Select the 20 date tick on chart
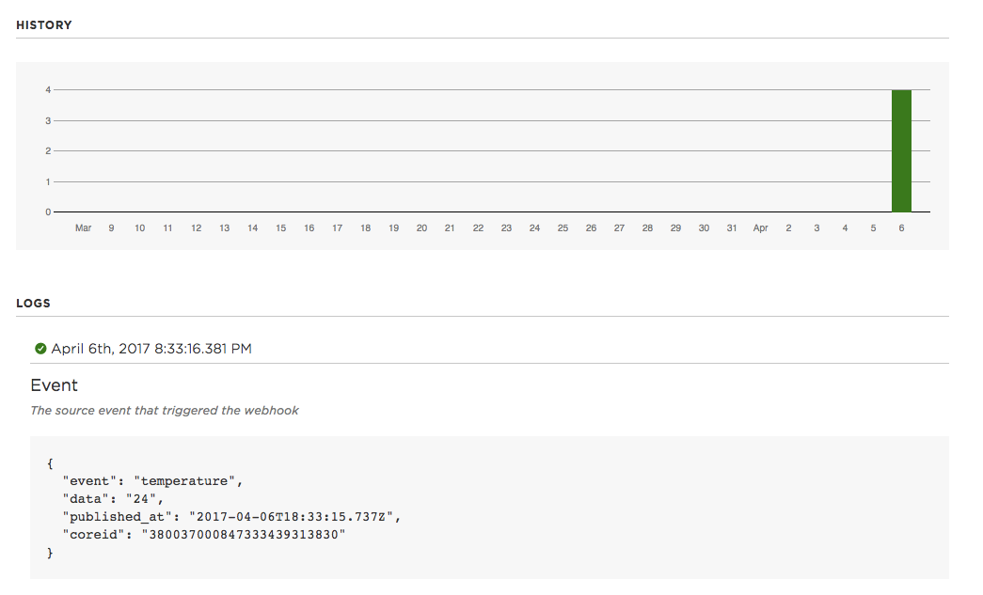 click(x=421, y=228)
